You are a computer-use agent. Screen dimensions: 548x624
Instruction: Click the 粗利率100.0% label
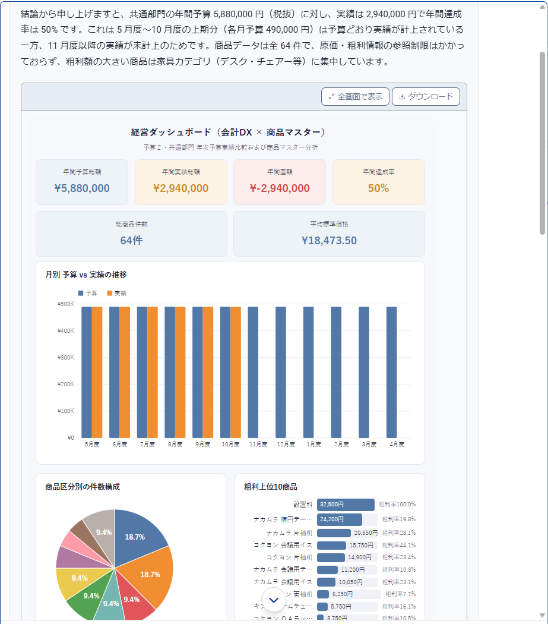point(397,505)
